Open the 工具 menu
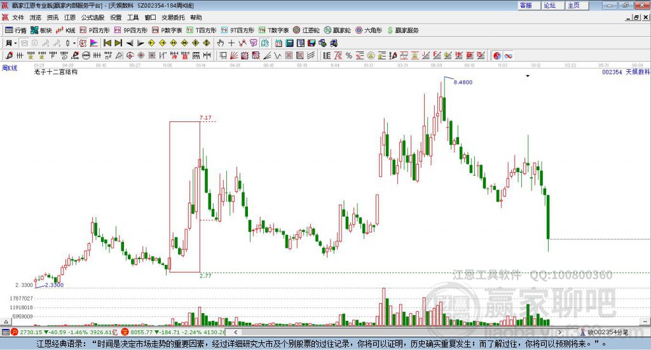This screenshot has width=651, height=350. coord(133,17)
